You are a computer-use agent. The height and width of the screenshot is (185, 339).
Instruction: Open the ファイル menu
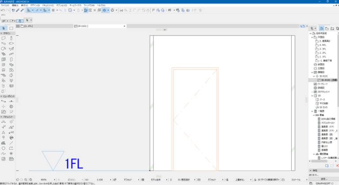pos(5,5)
